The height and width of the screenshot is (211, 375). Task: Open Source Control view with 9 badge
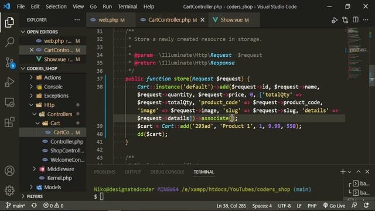[x=9, y=62]
